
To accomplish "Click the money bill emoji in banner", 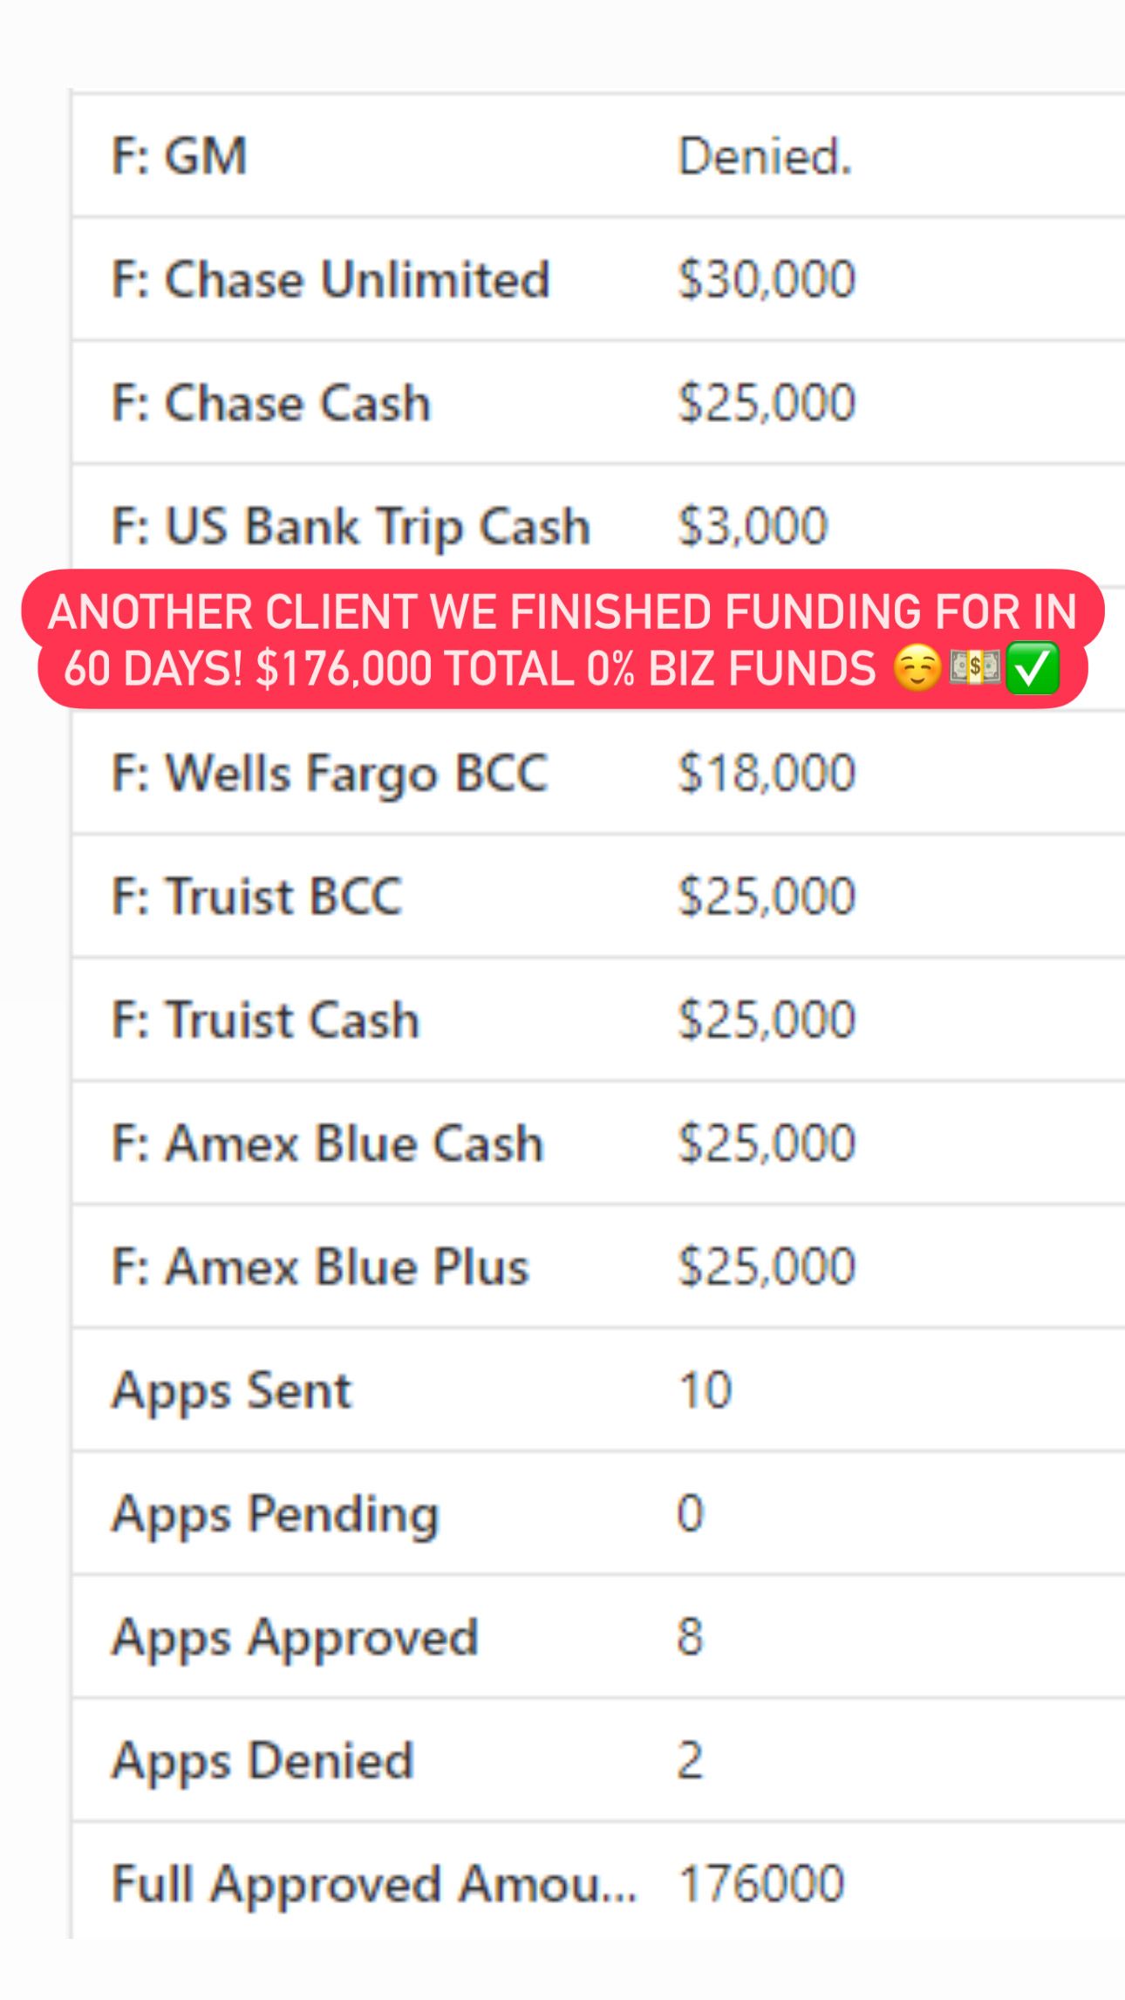I will click(x=975, y=670).
